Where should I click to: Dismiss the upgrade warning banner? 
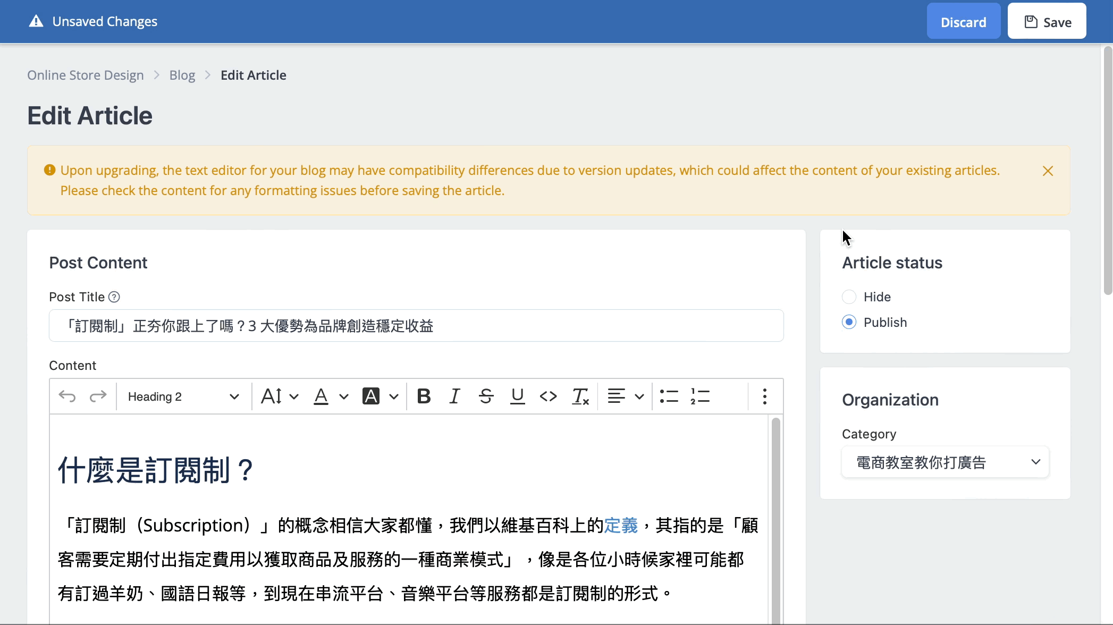1048,171
